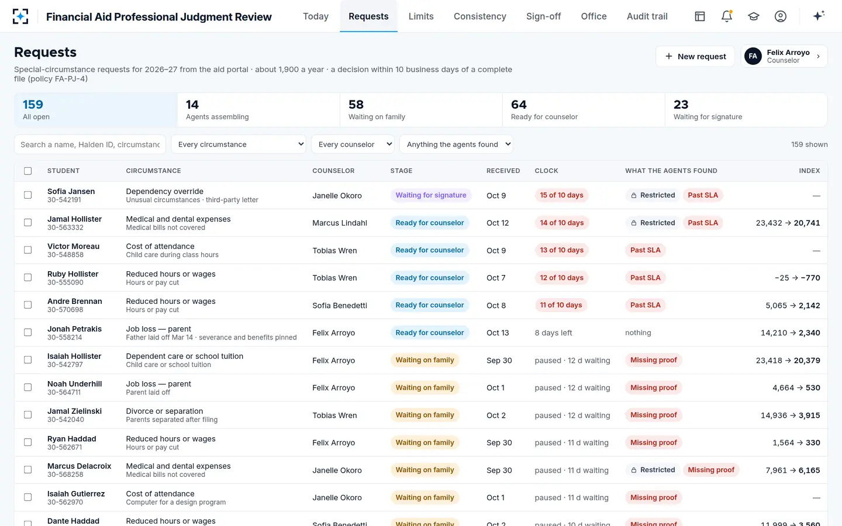Open the layout panel icon in the header
Screen dimensions: 842x526
[700, 16]
